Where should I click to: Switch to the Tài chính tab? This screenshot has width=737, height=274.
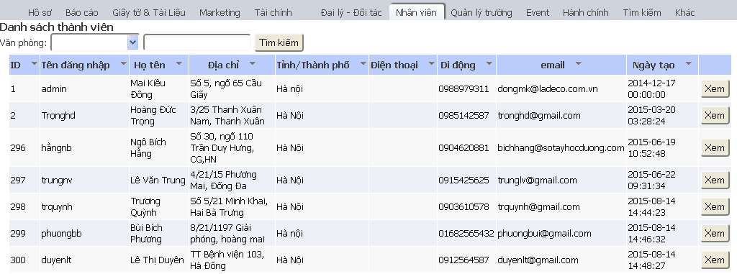273,13
